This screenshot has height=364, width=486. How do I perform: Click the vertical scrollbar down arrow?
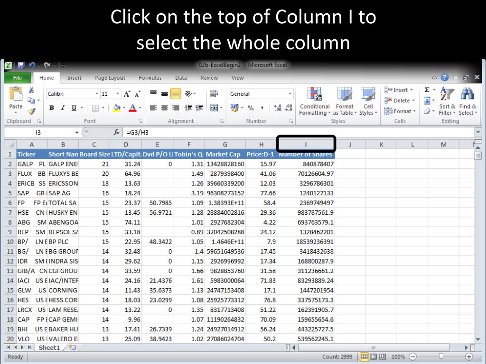[x=477, y=339]
